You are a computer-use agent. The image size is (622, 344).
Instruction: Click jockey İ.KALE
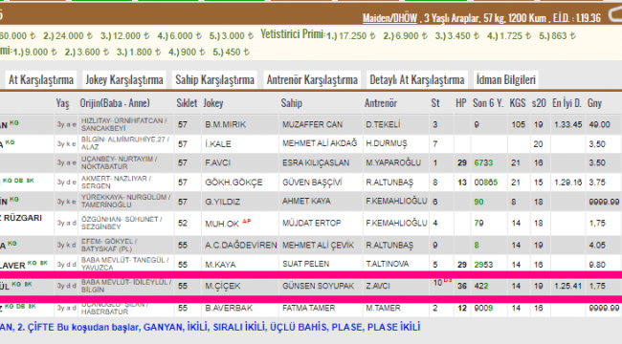tap(217, 144)
